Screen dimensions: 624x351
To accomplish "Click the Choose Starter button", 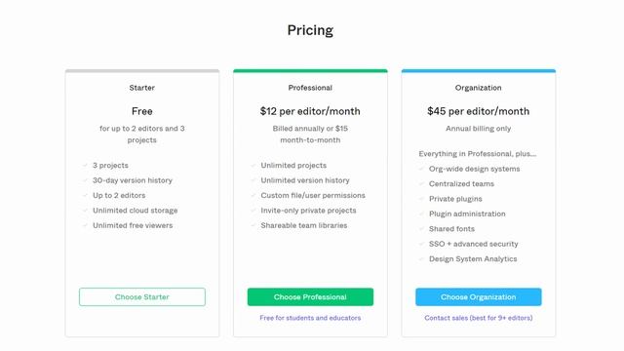I will pyautogui.click(x=142, y=296).
